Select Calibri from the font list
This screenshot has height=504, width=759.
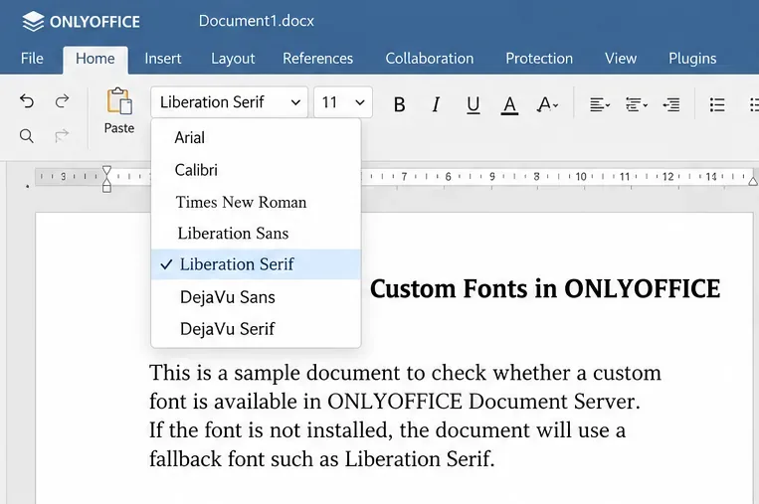click(x=256, y=170)
